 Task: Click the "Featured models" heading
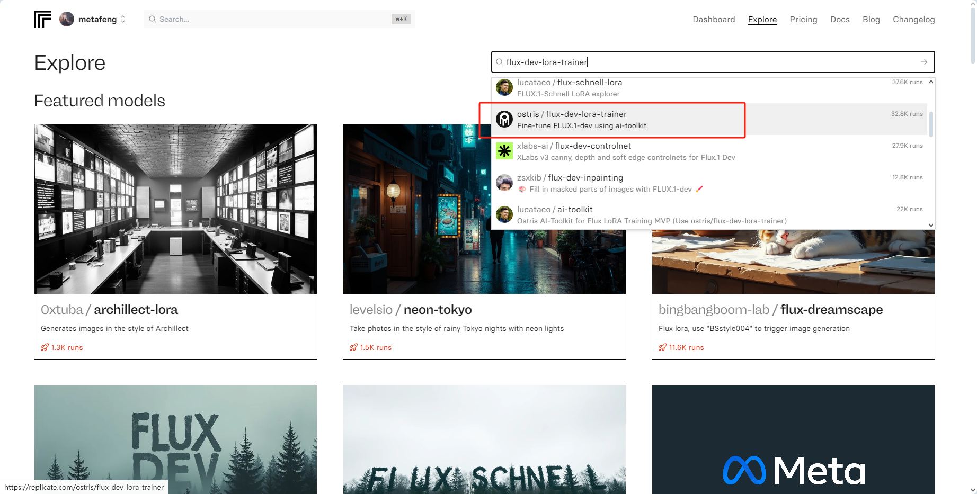coord(100,101)
